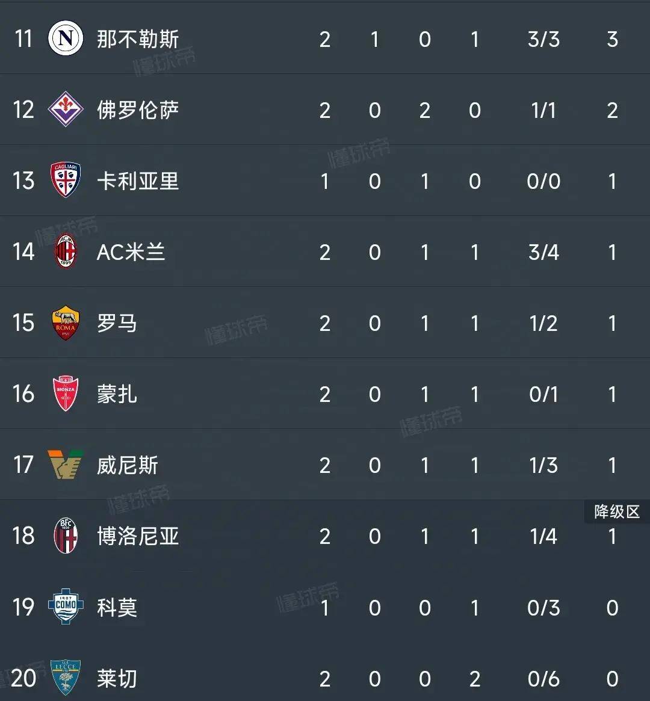Open the Como 1907 blue badge
The image size is (650, 701).
coord(66,606)
